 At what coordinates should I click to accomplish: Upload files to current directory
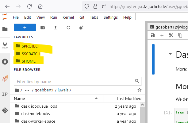tap(56, 28)
